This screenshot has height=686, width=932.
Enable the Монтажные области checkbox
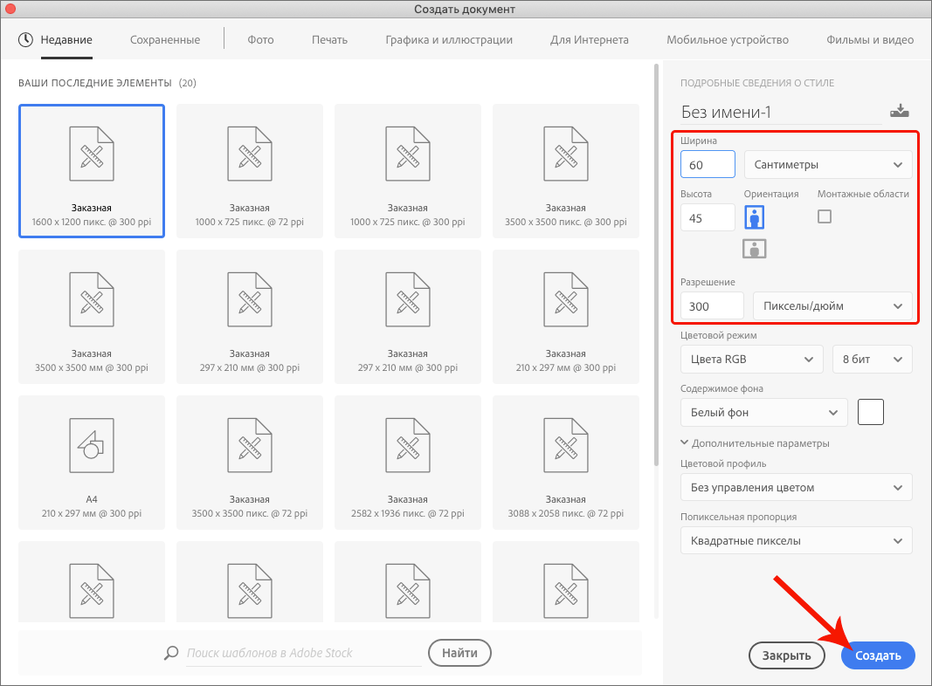point(825,216)
